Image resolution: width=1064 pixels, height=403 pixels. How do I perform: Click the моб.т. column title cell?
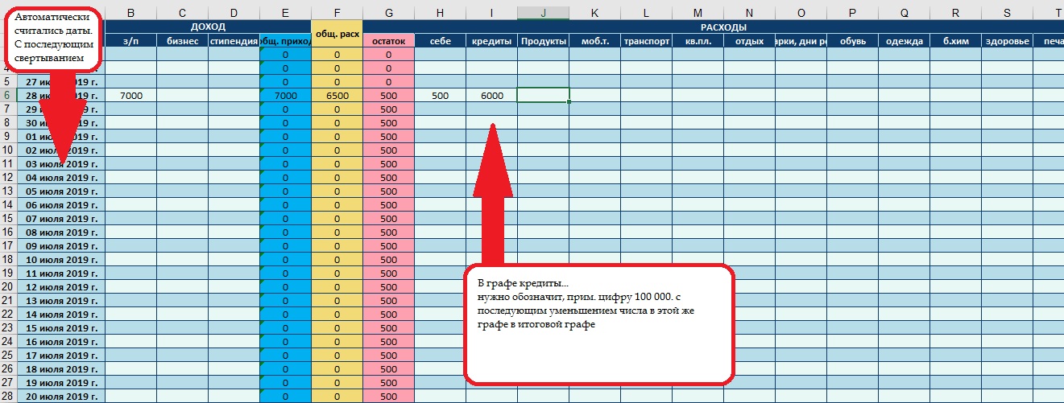coord(594,41)
